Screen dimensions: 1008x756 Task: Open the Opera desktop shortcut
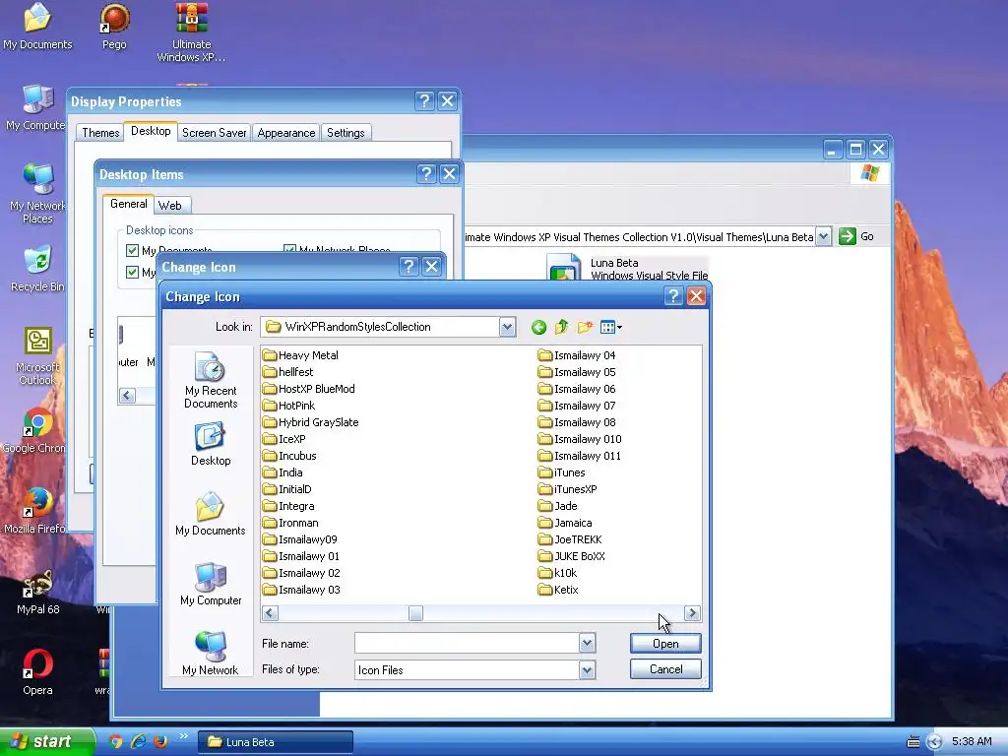[37, 671]
